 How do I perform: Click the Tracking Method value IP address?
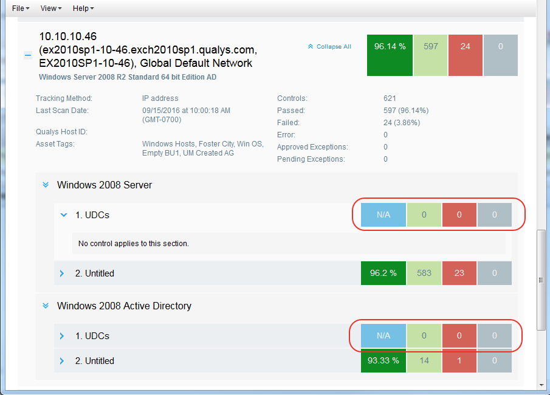tap(160, 98)
